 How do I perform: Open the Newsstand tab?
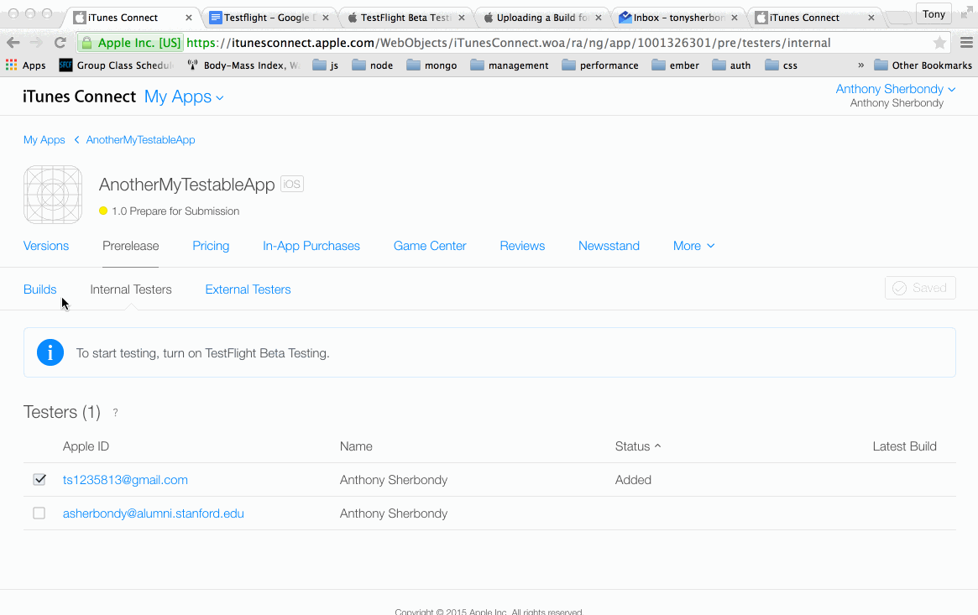609,246
